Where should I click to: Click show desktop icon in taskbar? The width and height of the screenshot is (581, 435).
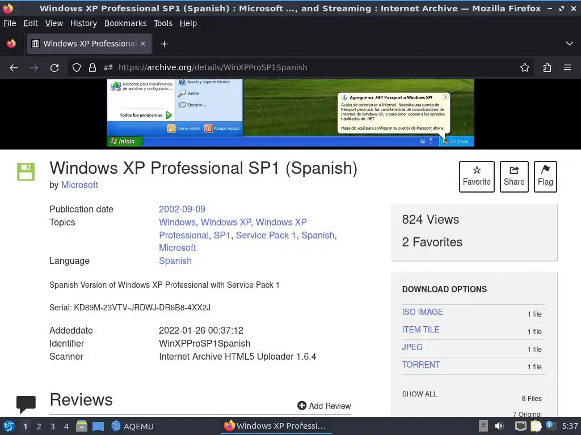pyautogui.click(x=98, y=426)
